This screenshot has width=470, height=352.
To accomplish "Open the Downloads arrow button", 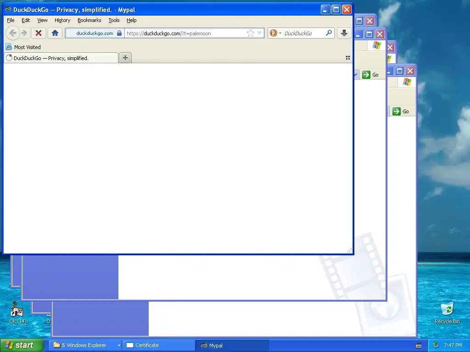I will [x=344, y=33].
